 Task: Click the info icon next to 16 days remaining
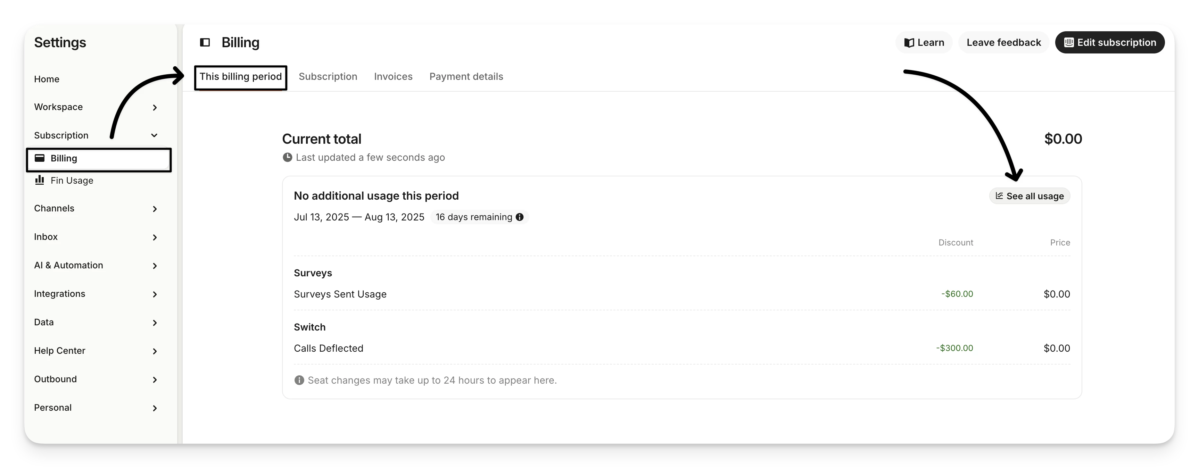(x=520, y=217)
